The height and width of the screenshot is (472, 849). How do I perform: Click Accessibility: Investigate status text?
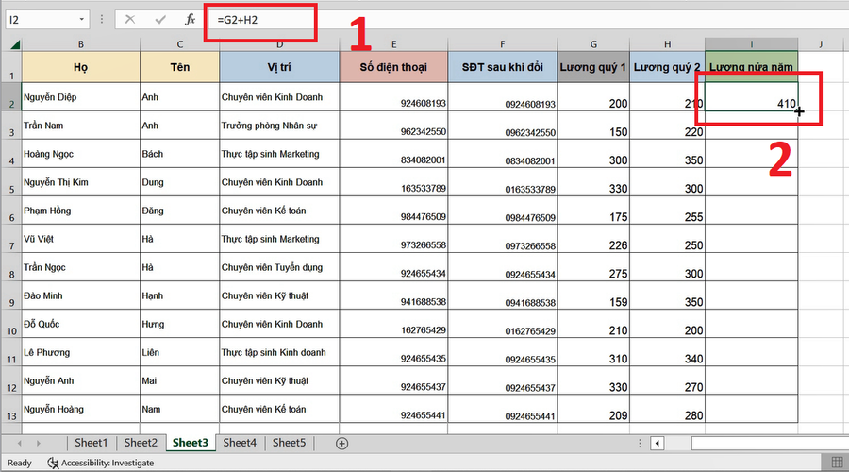pyautogui.click(x=108, y=463)
